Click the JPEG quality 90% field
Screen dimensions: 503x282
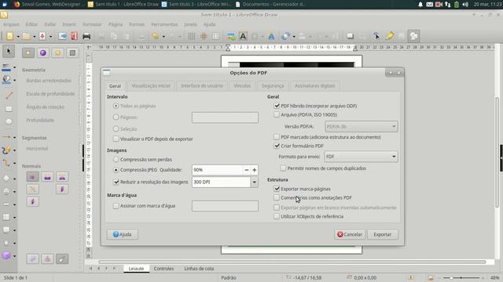point(217,170)
